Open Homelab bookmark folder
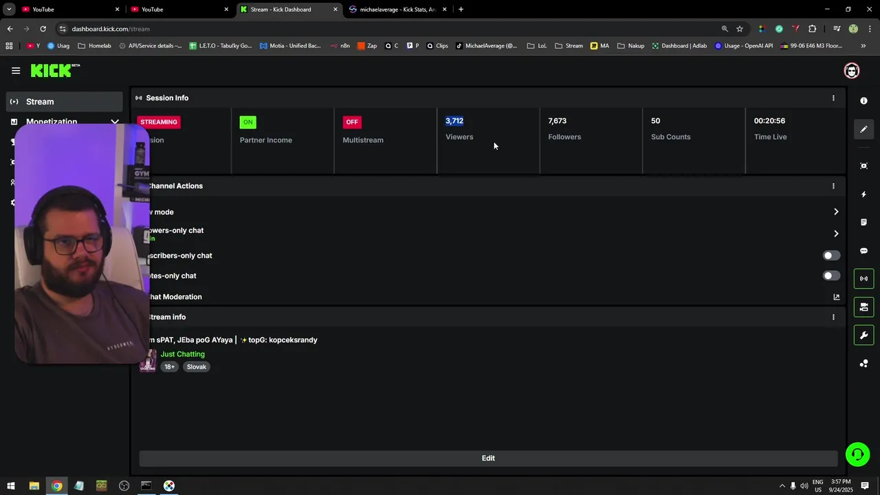The image size is (880, 495). tap(94, 46)
